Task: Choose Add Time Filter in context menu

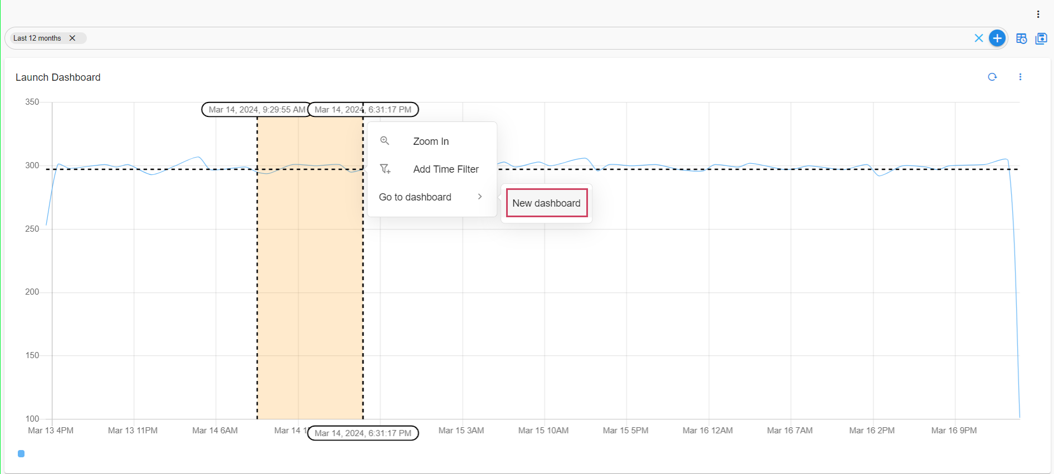Action: 445,169
